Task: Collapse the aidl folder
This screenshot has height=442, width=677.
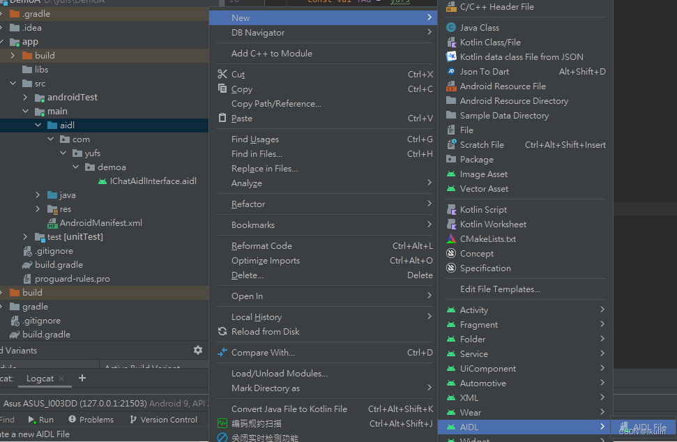Action: (38, 125)
